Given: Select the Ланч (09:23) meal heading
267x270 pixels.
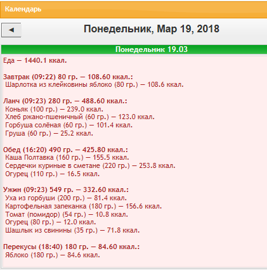Looking at the screenshot, I should point(65,101).
